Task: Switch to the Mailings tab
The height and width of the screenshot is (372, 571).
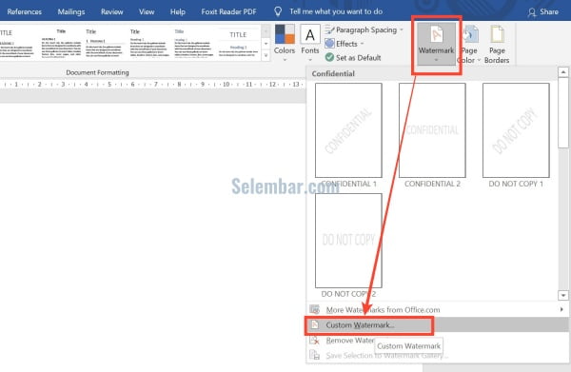Action: pos(71,11)
